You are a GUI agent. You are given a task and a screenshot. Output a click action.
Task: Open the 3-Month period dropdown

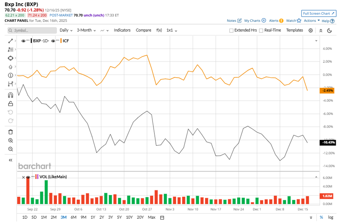click(x=86, y=30)
